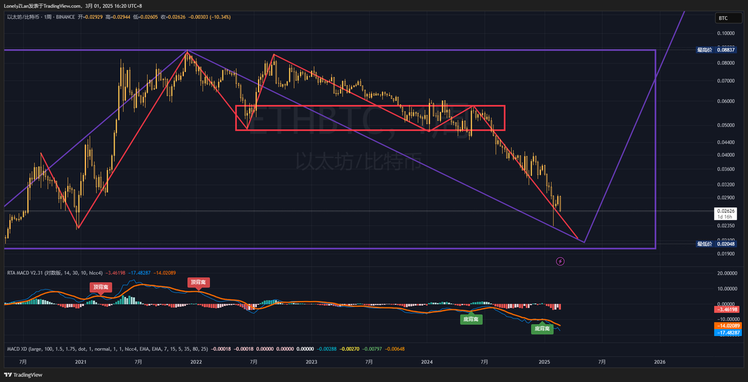This screenshot has width=748, height=382.
Task: Click the 2025 time axis label
Action: [x=544, y=361]
